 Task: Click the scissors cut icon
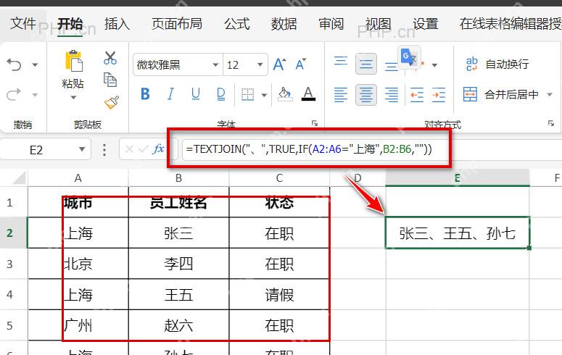110,58
